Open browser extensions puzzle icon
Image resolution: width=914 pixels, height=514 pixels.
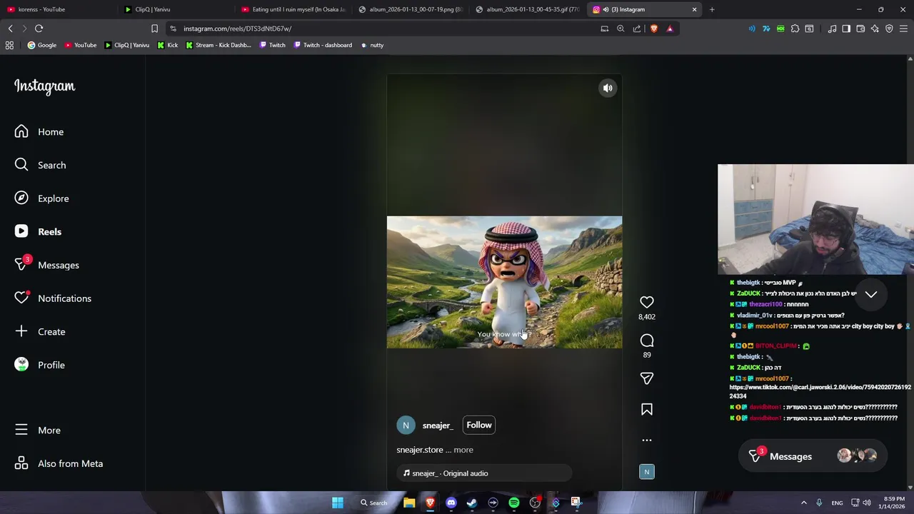[x=795, y=29]
